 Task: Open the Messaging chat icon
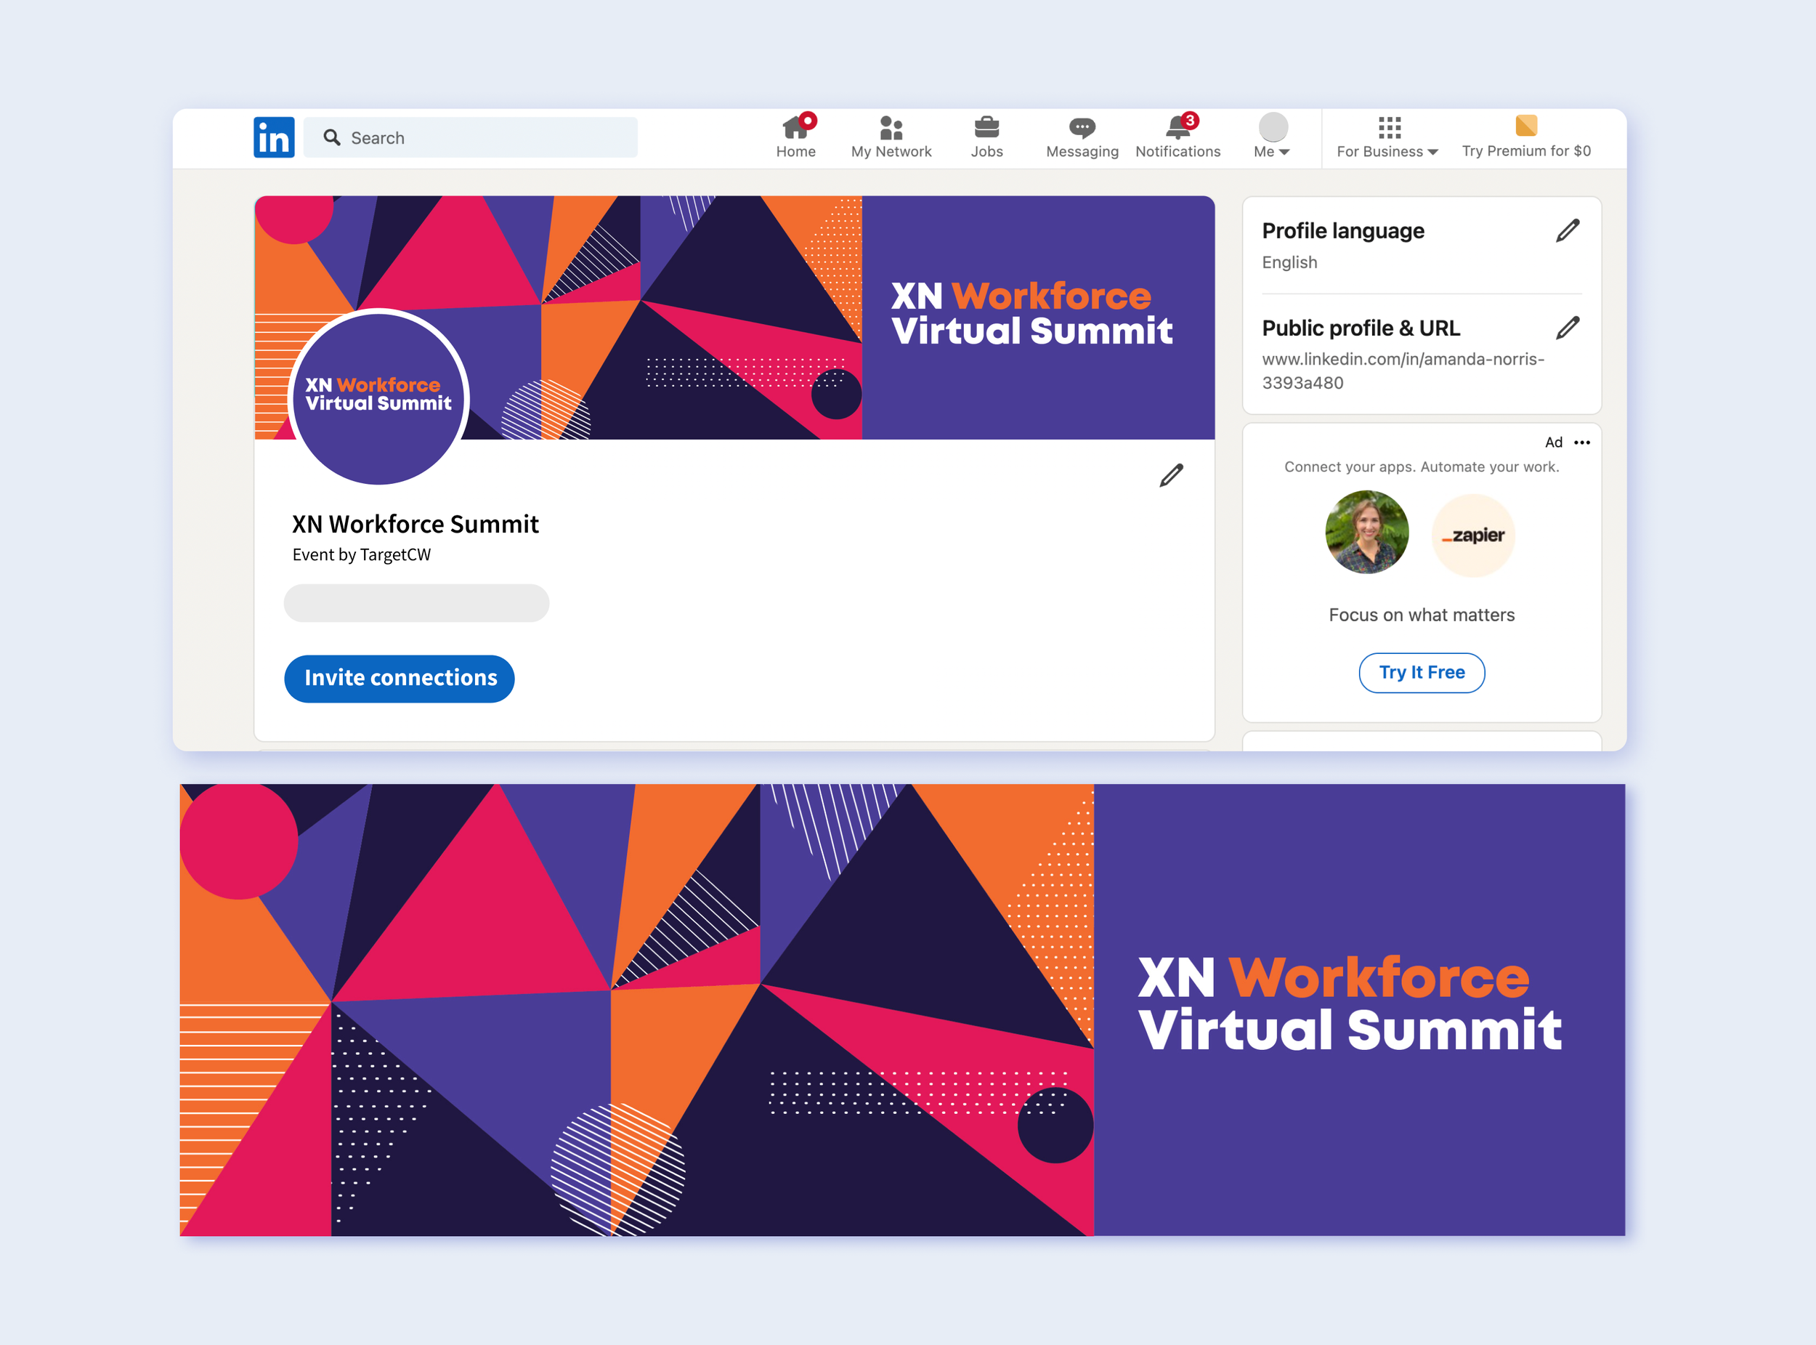(x=1082, y=128)
